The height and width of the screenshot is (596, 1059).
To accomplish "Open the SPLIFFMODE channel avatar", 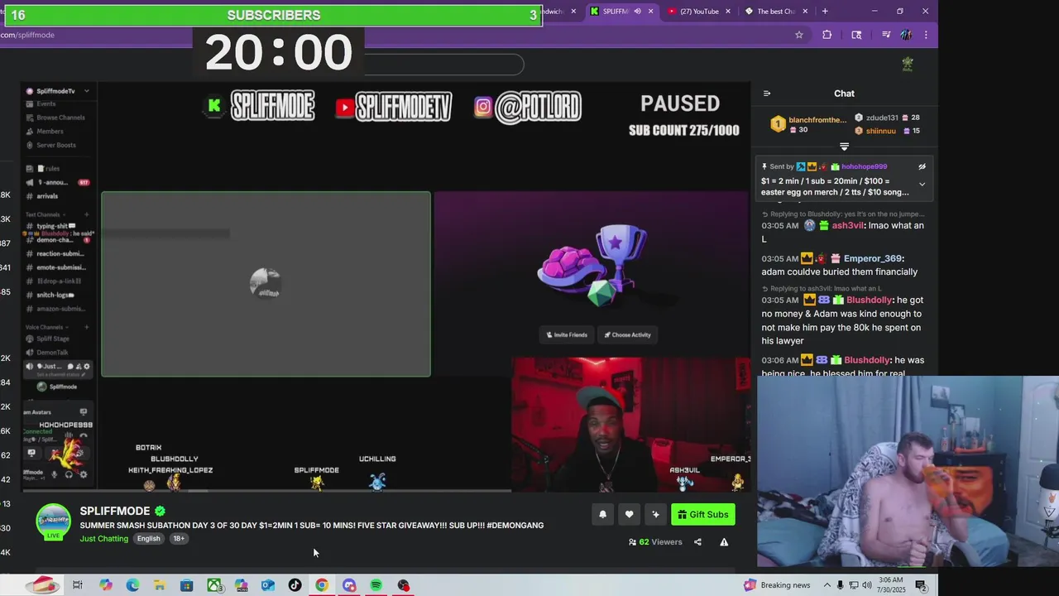I will click(53, 521).
